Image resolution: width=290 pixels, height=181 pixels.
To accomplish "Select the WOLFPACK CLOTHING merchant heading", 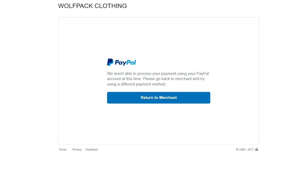I will coord(92,6).
